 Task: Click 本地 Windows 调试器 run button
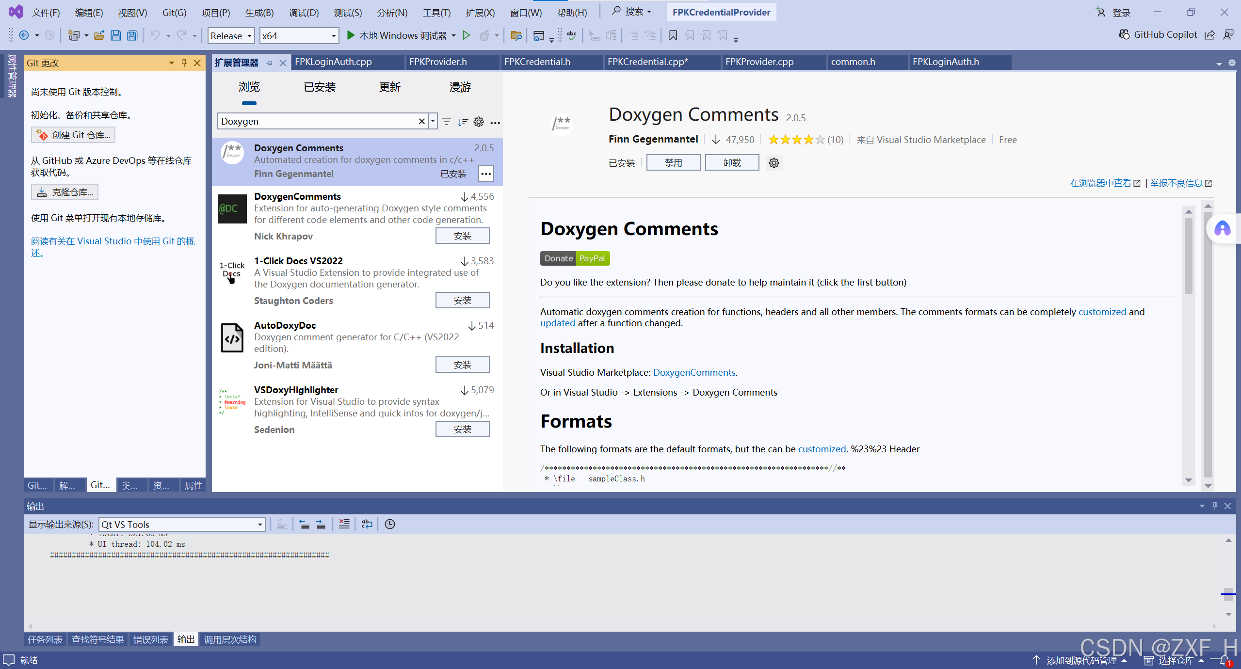pos(396,36)
